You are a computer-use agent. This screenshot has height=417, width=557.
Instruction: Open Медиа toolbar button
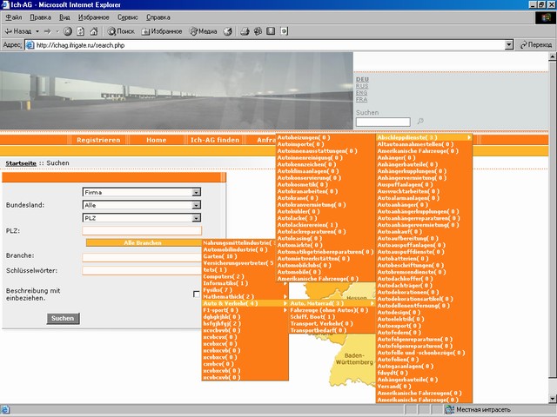coord(203,31)
